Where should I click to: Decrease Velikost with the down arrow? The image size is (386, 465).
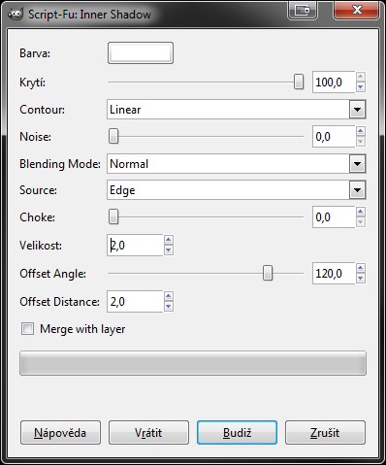(169, 249)
